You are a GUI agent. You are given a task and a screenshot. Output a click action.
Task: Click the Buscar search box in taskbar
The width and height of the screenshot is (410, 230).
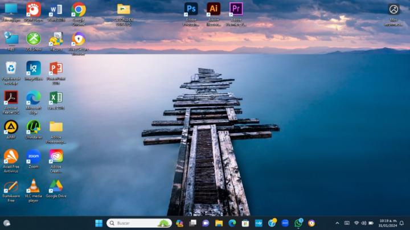139,223
